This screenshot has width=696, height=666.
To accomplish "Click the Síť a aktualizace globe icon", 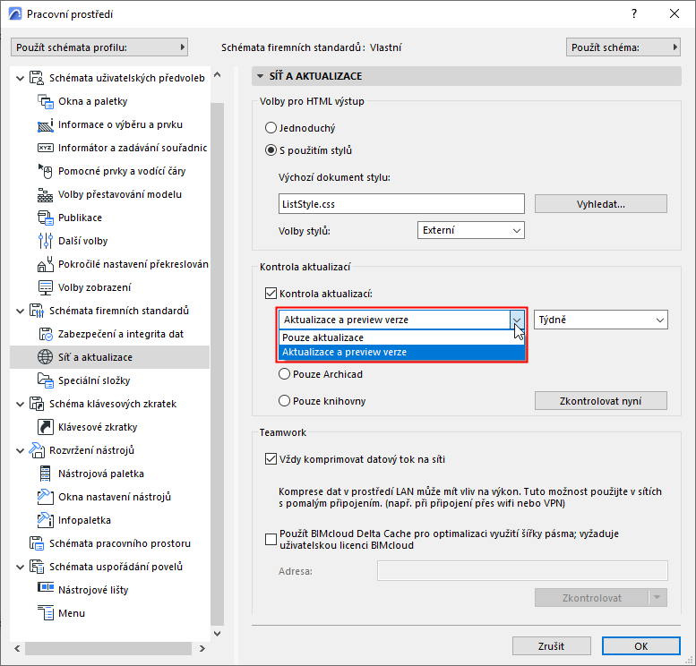I will 46,357.
